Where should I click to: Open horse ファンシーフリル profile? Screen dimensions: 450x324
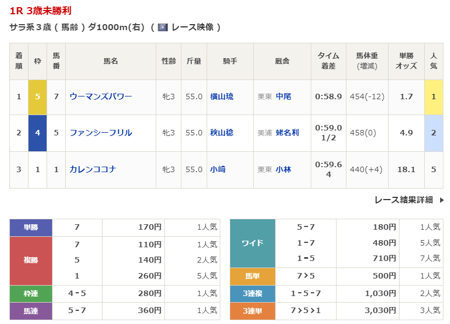[x=101, y=133]
